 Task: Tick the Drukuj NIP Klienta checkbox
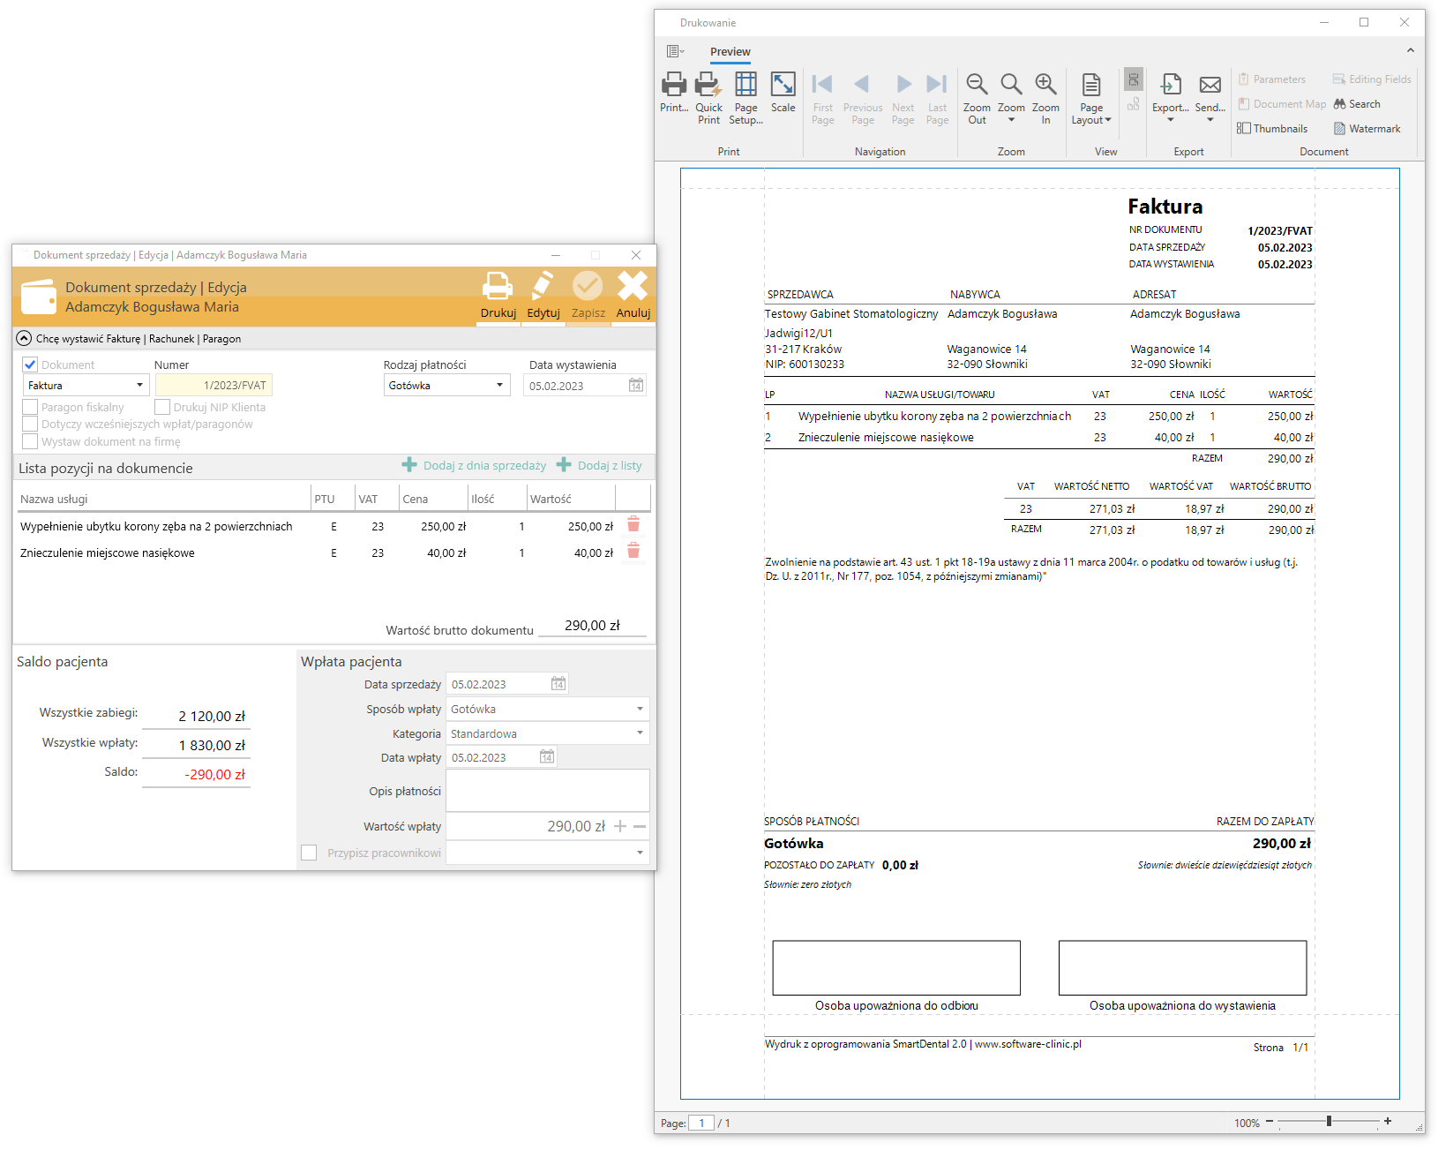[x=162, y=407]
